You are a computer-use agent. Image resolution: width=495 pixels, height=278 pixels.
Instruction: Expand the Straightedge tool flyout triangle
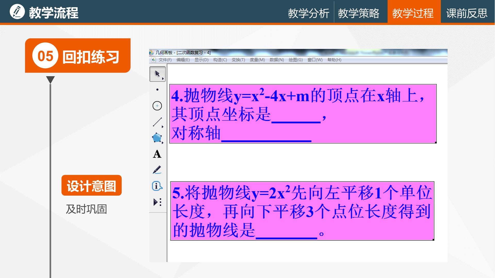pos(163,127)
